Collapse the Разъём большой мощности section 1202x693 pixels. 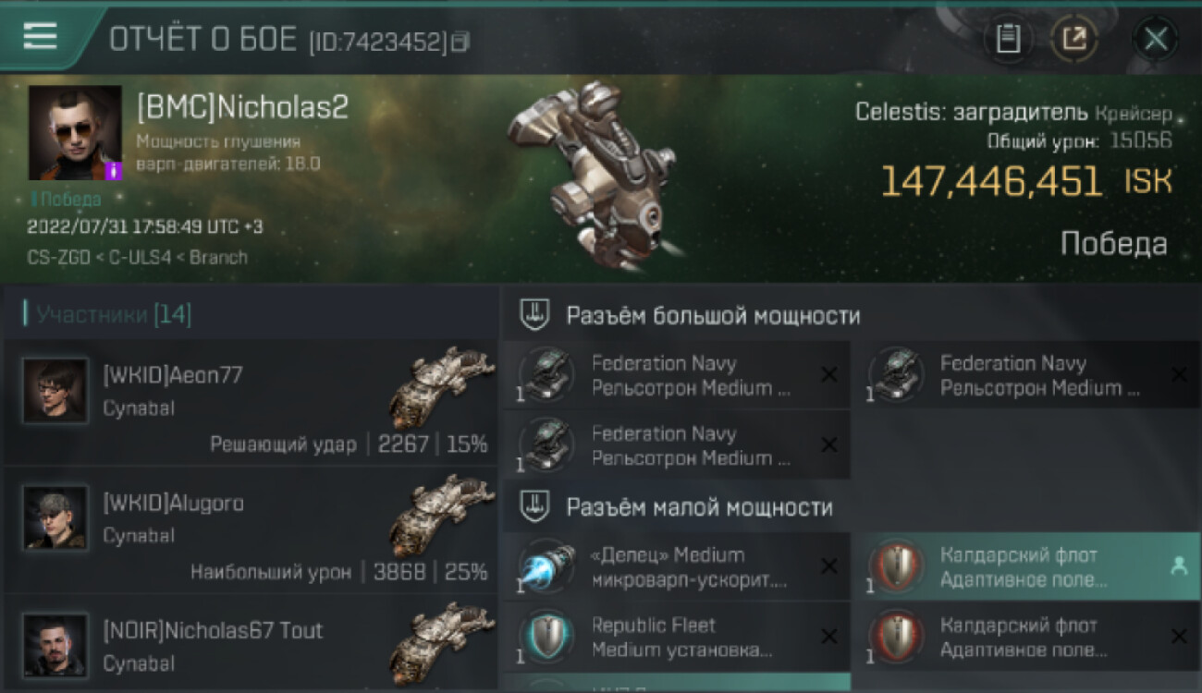coord(534,315)
